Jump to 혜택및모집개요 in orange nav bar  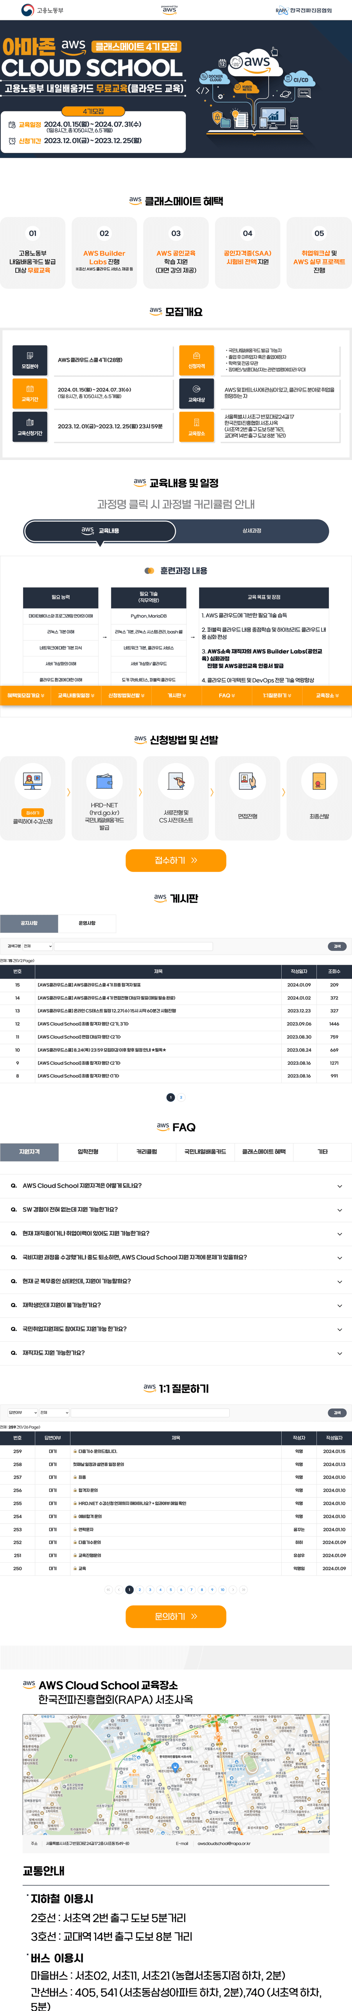click(x=25, y=695)
